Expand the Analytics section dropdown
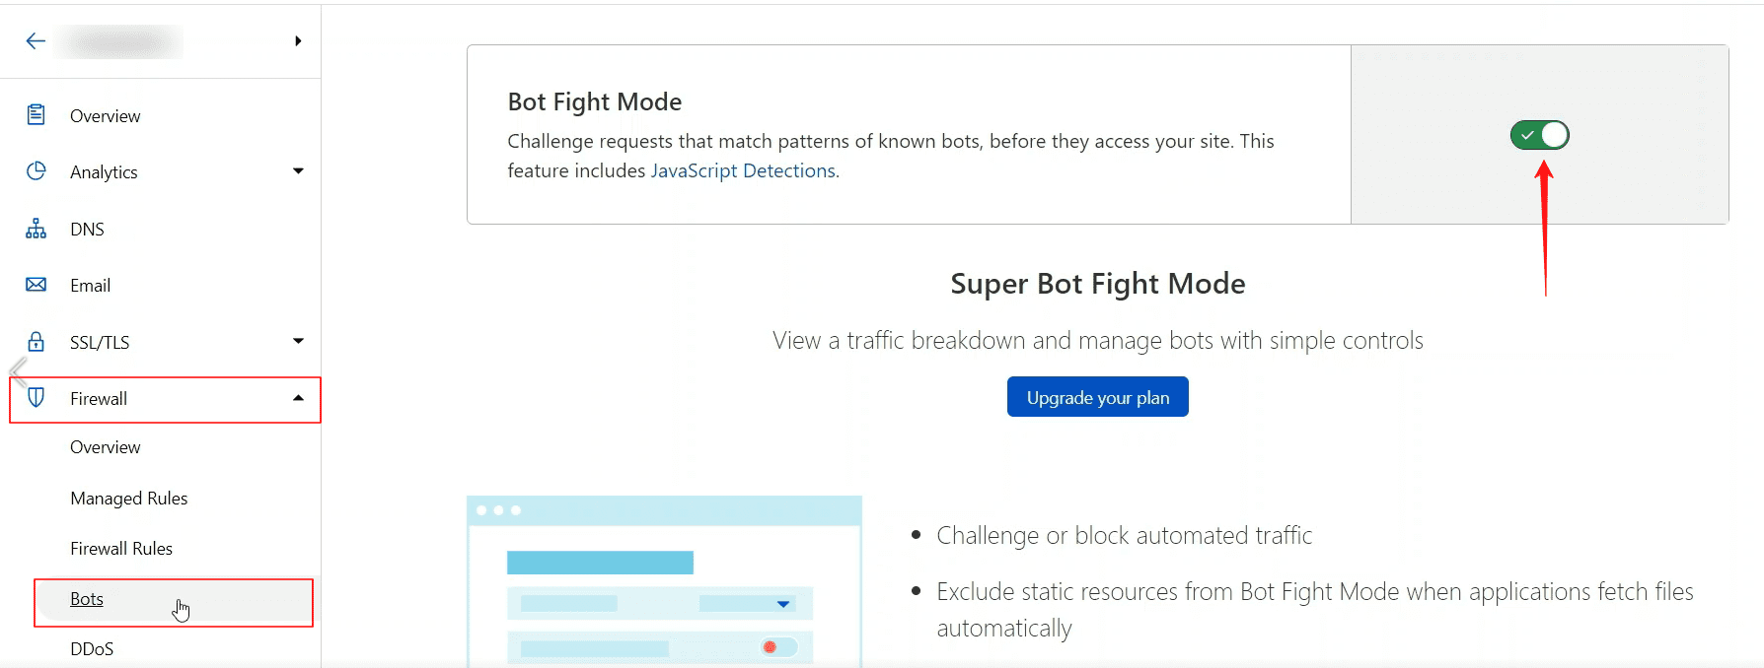 tap(298, 171)
